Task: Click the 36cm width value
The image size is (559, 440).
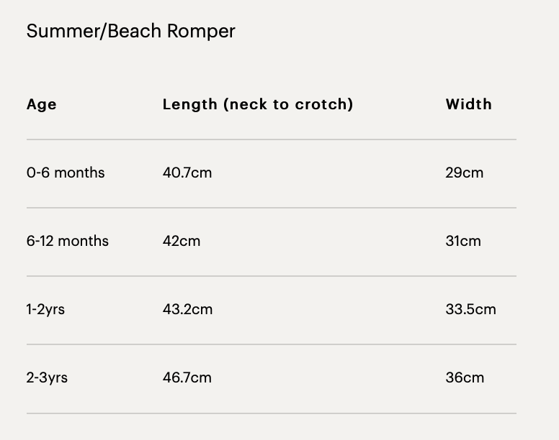Action: click(x=465, y=377)
